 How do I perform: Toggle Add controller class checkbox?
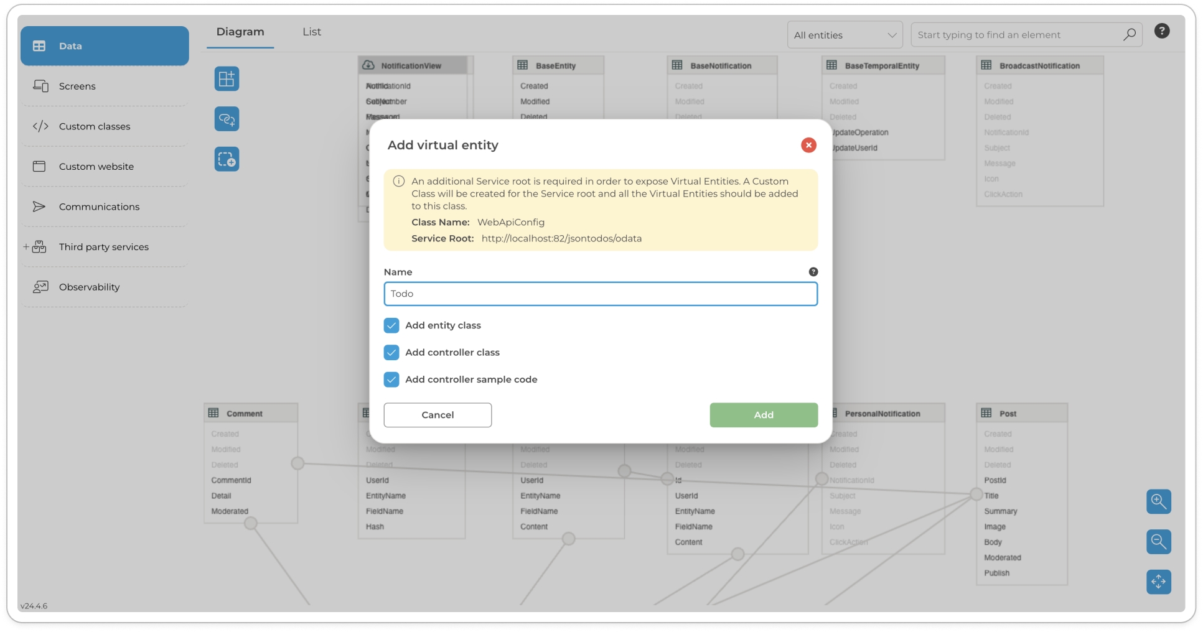tap(391, 353)
